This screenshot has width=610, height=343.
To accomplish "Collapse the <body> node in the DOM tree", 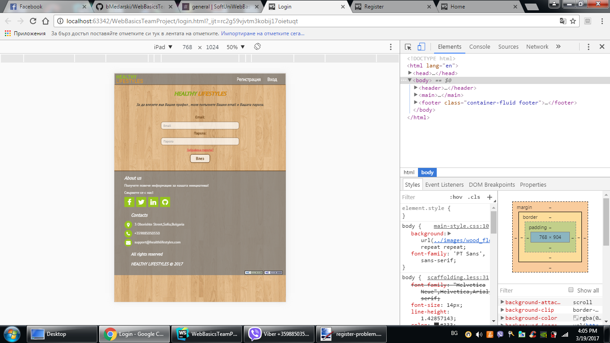I will click(x=410, y=80).
